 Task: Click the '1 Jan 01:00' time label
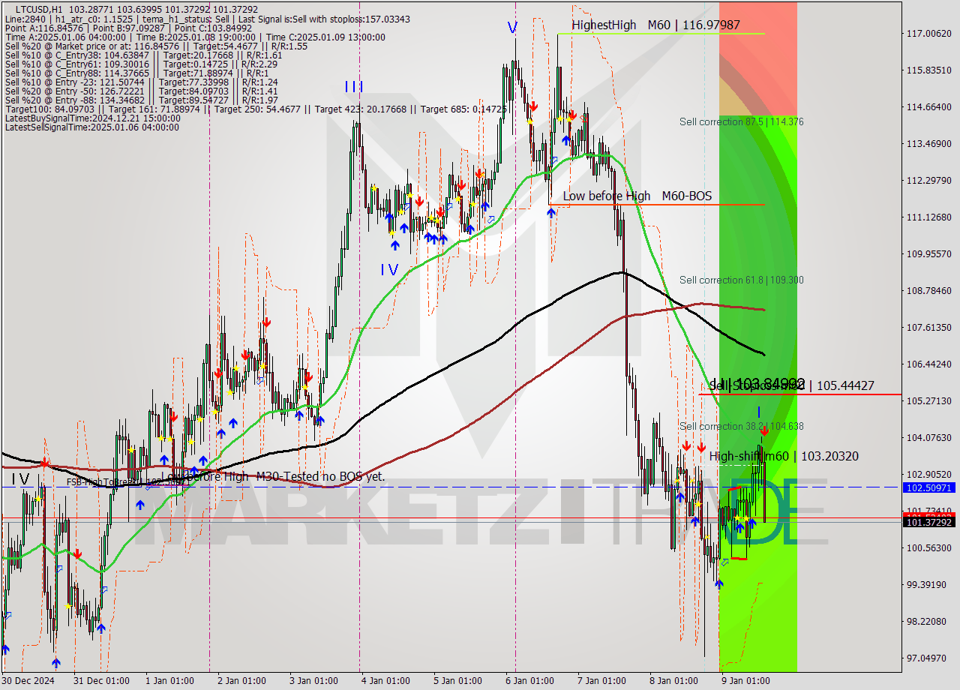click(169, 681)
